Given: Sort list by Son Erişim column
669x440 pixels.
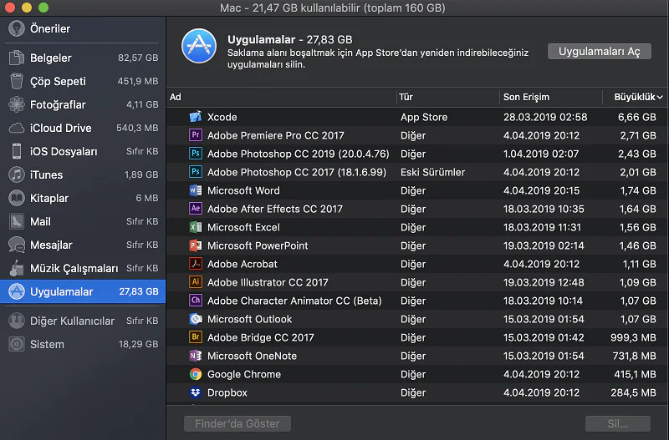Looking at the screenshot, I should click(526, 97).
